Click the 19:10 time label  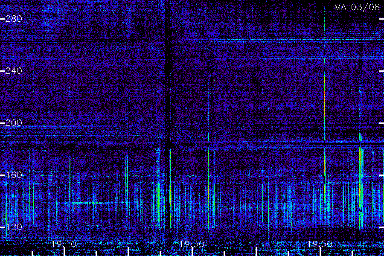[x=64, y=244]
